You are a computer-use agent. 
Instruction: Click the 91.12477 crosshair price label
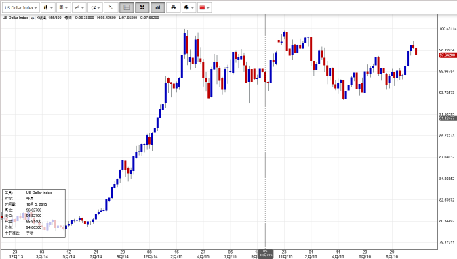point(448,118)
